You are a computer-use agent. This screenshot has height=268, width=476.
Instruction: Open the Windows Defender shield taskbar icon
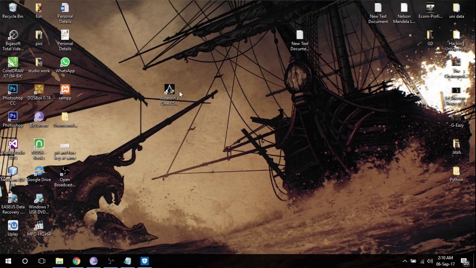coord(145,261)
